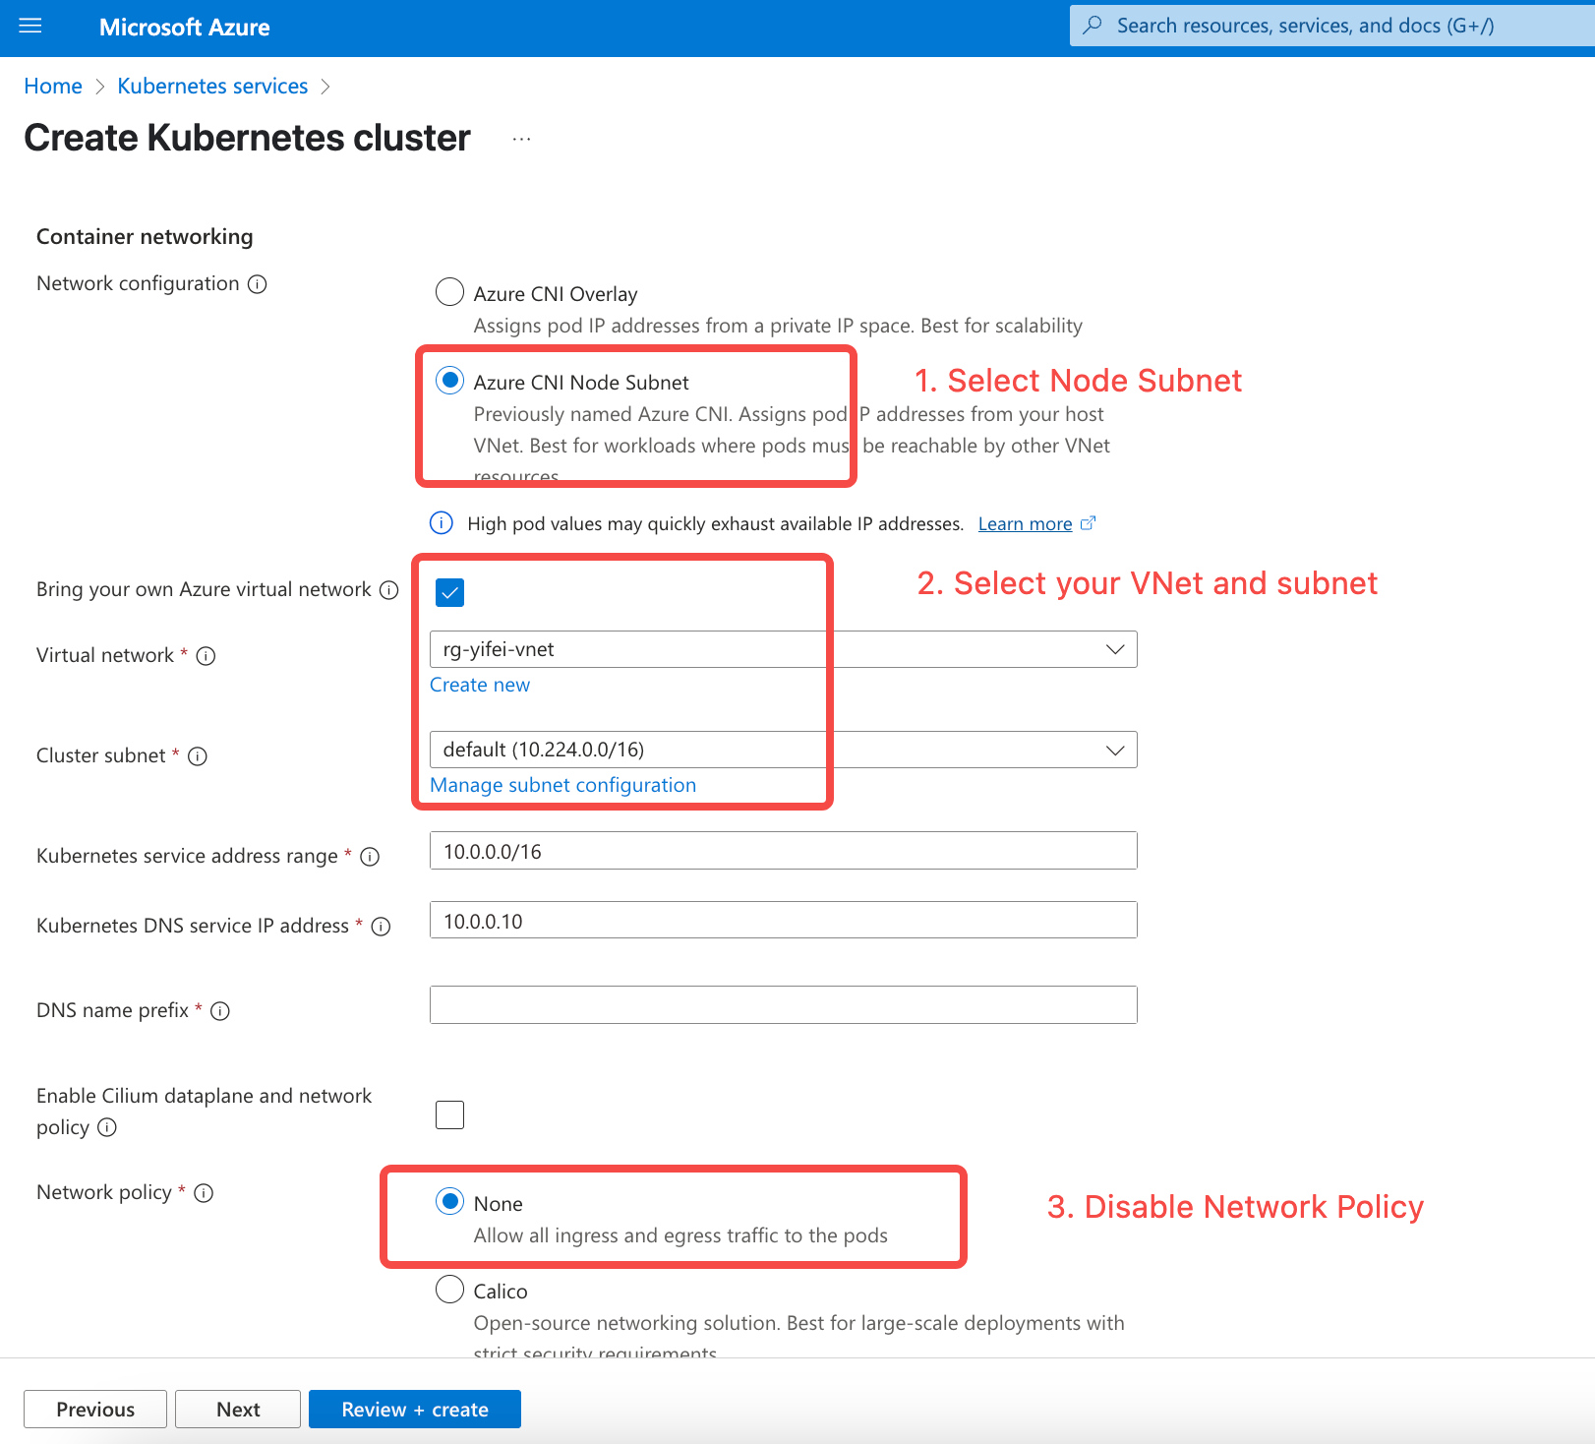Click the breadcrumb chevron after Kubernetes services
The height and width of the screenshot is (1444, 1595).
[325, 87]
